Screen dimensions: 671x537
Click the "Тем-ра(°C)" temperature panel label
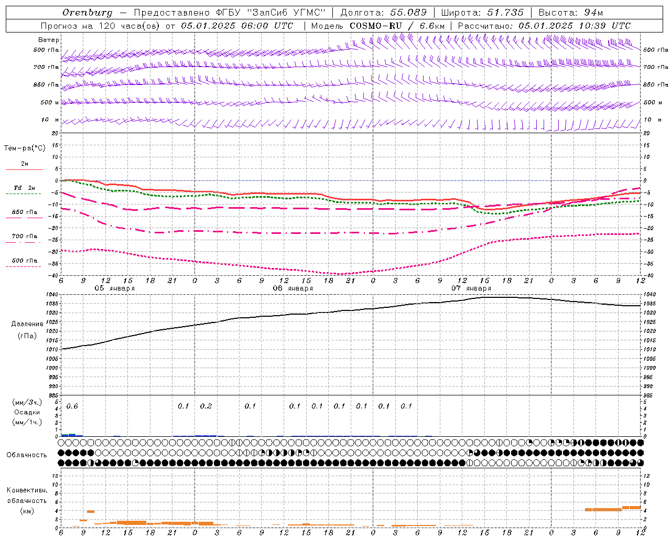click(x=25, y=148)
